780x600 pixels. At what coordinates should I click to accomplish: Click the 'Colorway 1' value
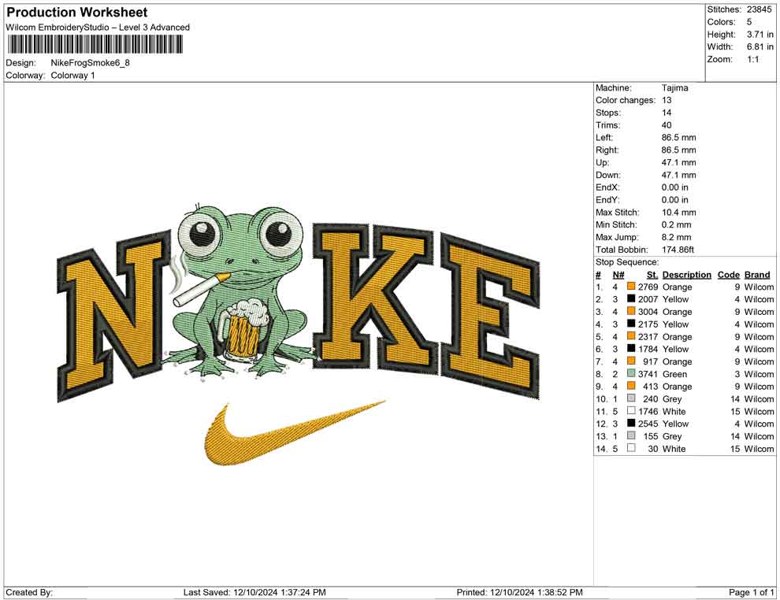coord(72,75)
